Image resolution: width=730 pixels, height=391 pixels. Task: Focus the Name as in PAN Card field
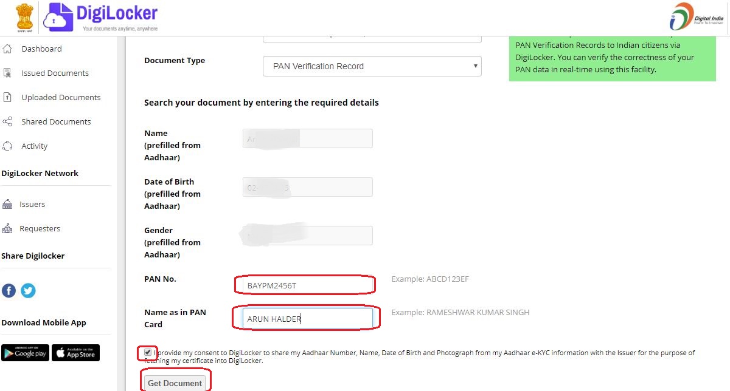307,318
